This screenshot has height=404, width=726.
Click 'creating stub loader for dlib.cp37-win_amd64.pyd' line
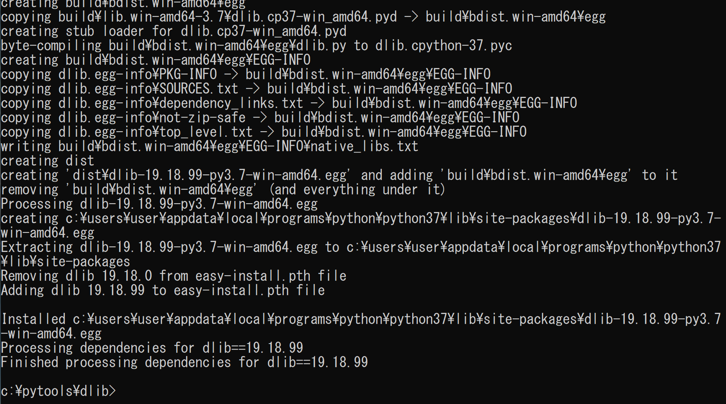click(173, 31)
